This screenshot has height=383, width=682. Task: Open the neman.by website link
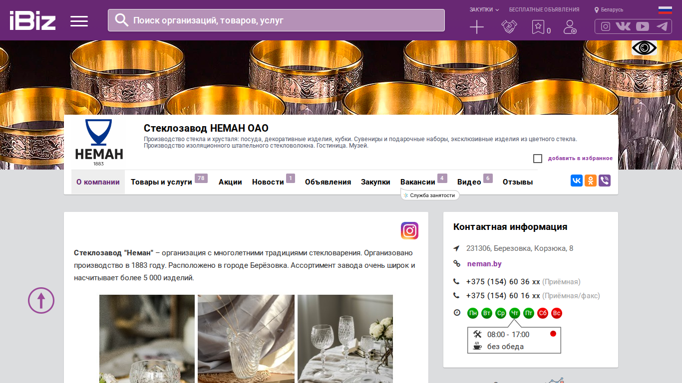tap(484, 264)
